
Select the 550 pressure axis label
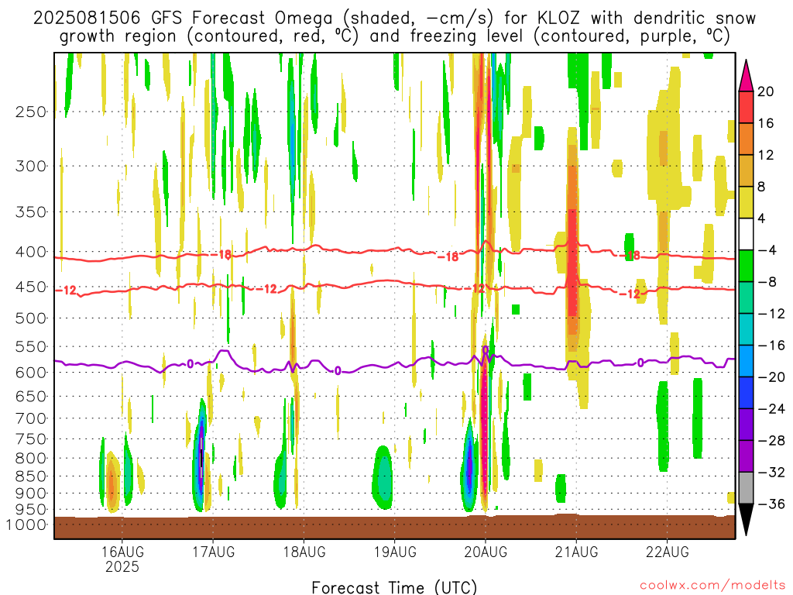(30, 347)
